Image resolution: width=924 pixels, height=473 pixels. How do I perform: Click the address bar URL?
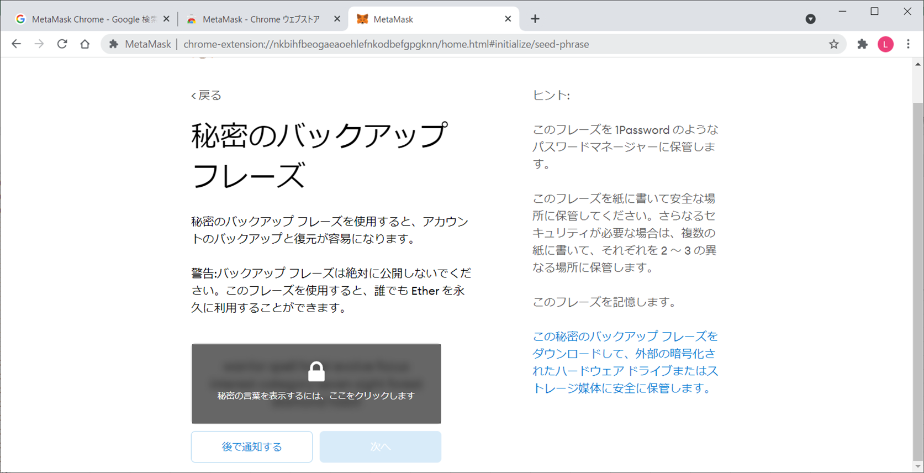click(386, 44)
